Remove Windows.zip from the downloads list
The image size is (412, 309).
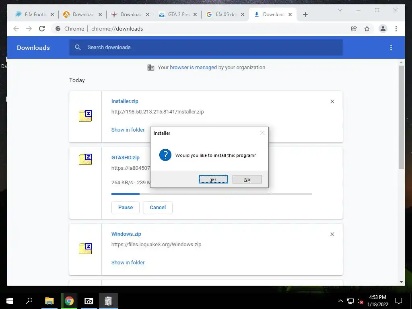pos(332,234)
